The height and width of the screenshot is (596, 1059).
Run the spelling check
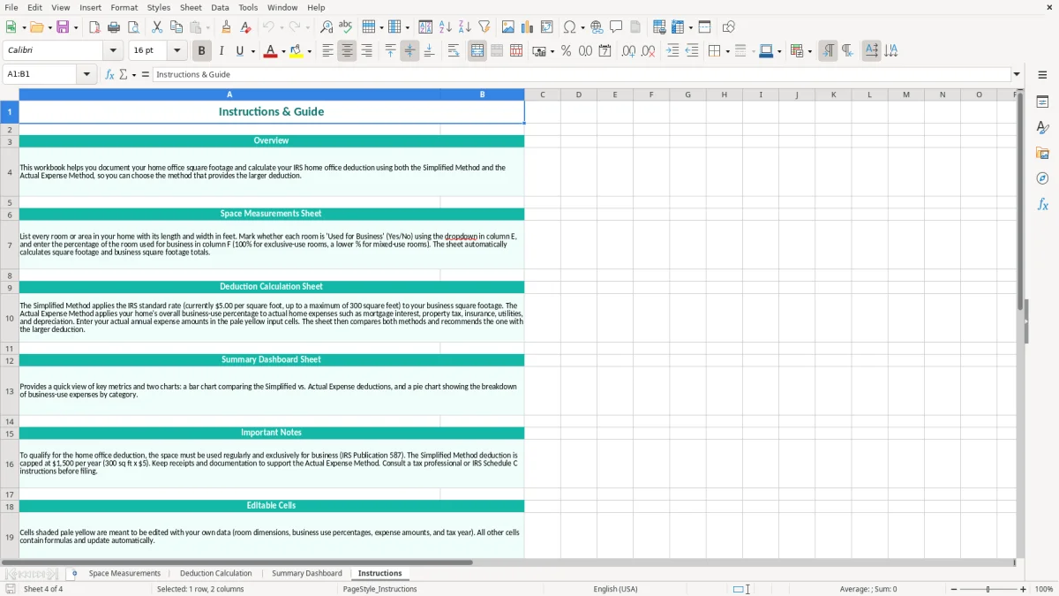[346, 27]
